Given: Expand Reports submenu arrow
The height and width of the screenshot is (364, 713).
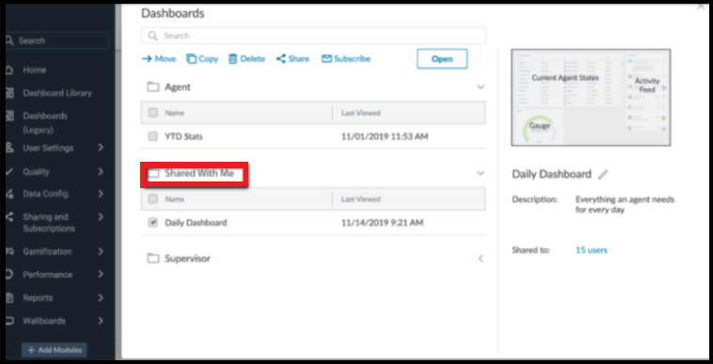Looking at the screenshot, I should [x=101, y=298].
